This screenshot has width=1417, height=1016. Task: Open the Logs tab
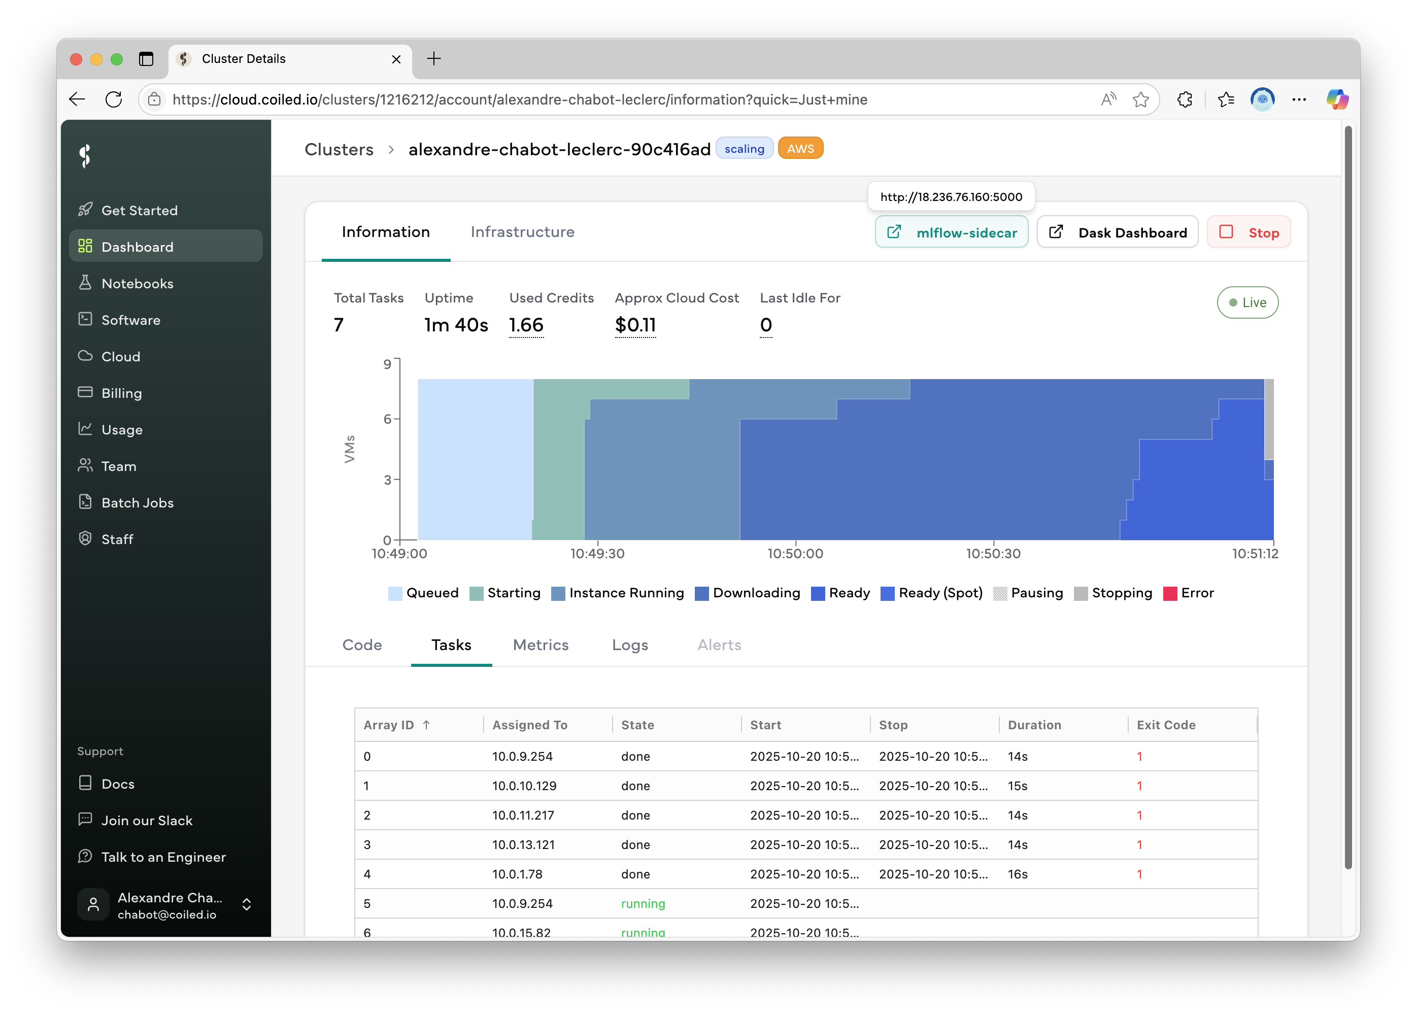(630, 645)
